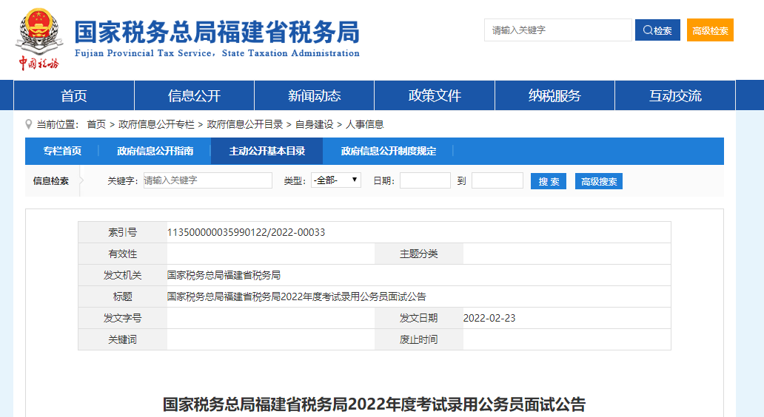Open the 新闻动态 navigation item

(x=314, y=95)
